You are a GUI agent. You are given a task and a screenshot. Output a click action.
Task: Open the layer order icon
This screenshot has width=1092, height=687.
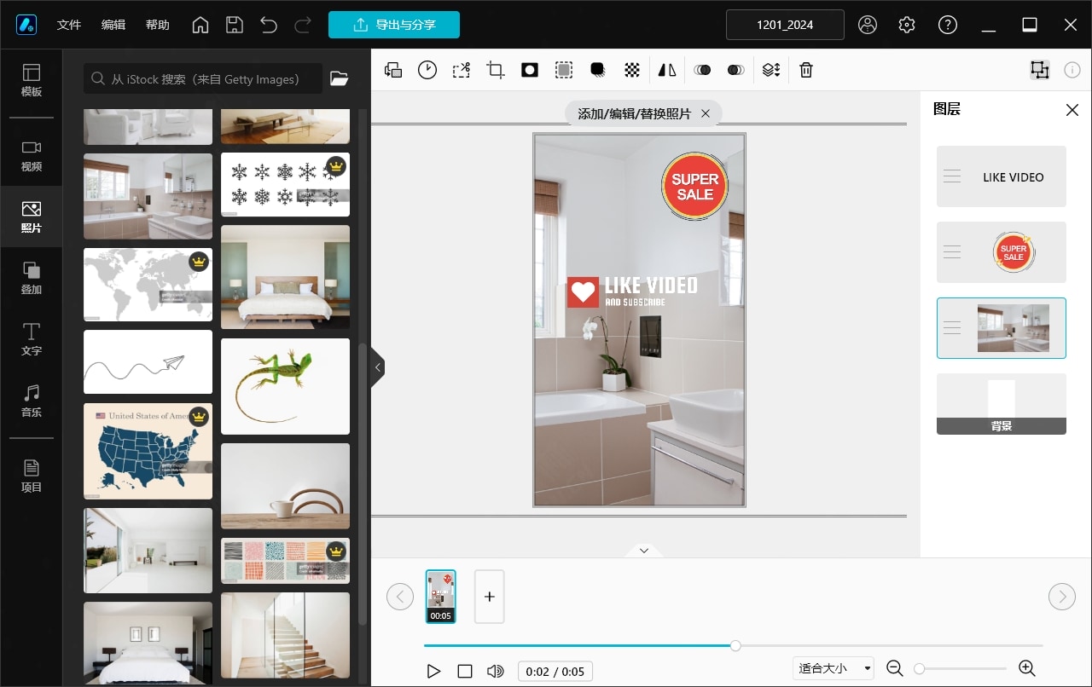pos(771,71)
